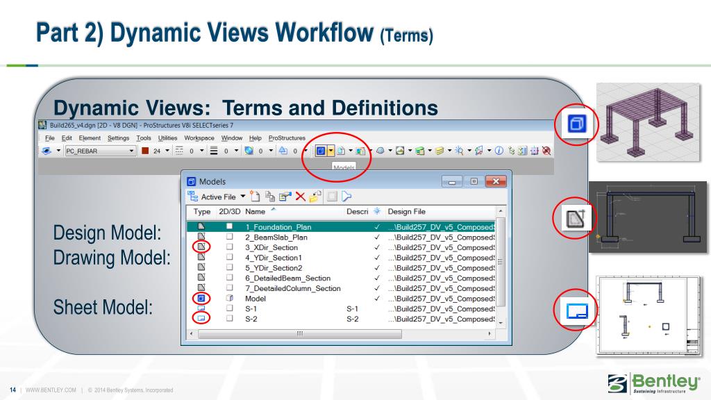Click the Element Information (i) icon
The width and height of the screenshot is (711, 400).
pos(499,151)
